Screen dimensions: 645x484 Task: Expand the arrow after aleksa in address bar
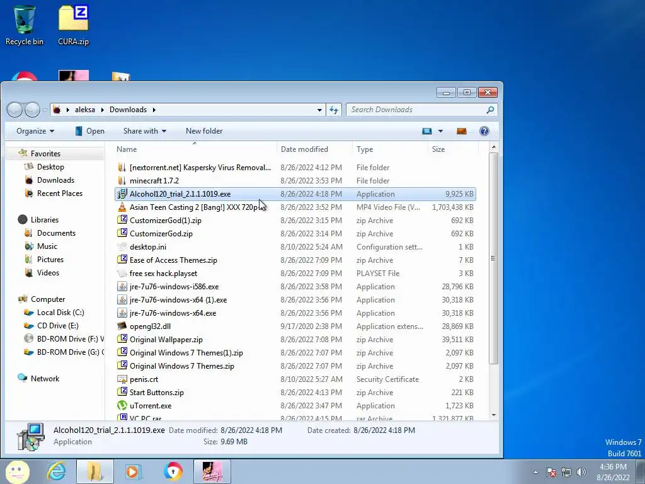point(103,110)
